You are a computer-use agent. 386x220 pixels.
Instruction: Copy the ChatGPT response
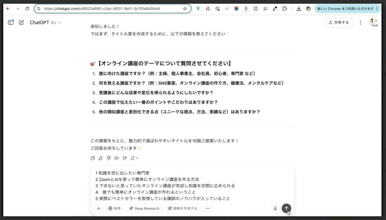(93, 158)
